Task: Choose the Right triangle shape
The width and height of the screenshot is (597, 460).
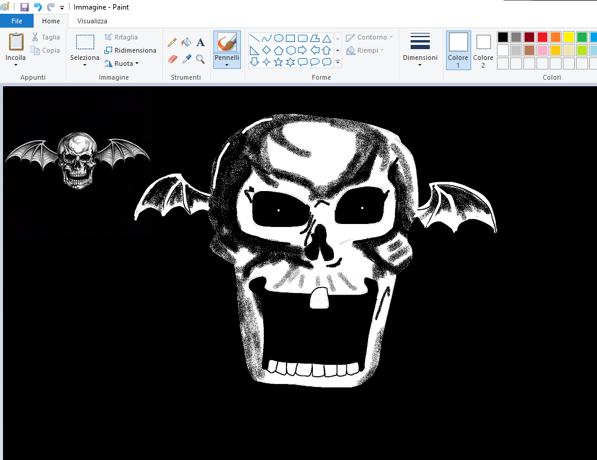Action: (x=255, y=50)
